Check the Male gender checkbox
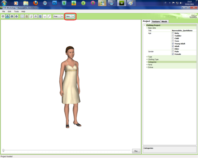The image size is (198, 158). (173, 52)
